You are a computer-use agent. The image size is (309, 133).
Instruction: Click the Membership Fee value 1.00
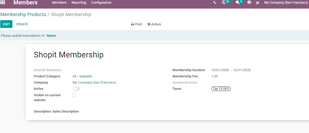click(x=215, y=76)
